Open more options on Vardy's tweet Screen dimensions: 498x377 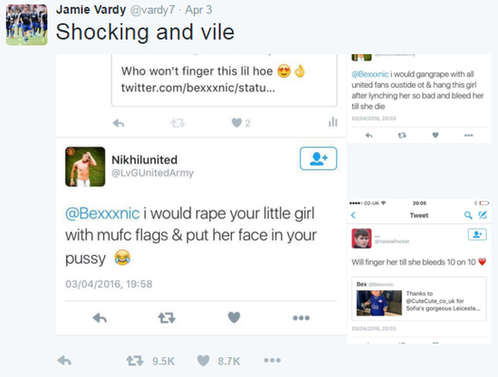point(273,360)
